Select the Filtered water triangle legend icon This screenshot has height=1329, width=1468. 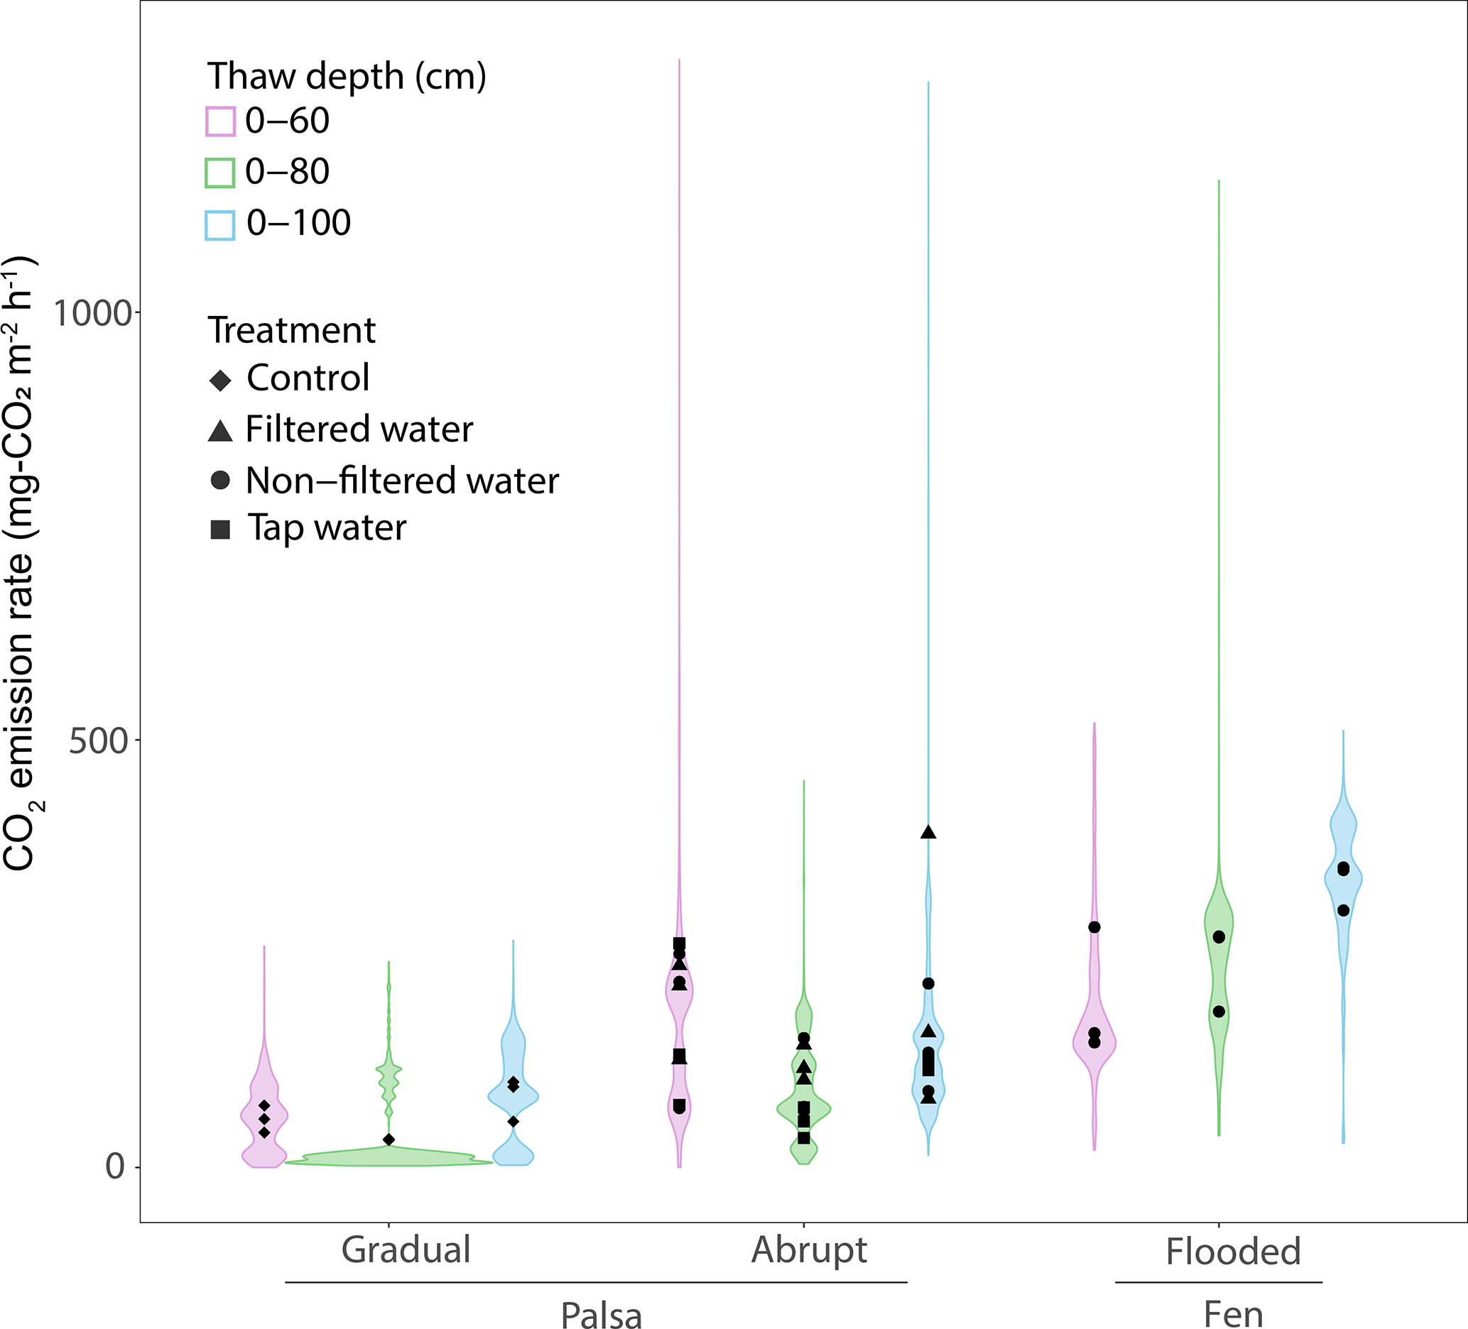click(x=220, y=431)
